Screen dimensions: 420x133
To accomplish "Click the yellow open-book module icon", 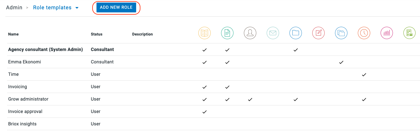I will click(205, 33).
